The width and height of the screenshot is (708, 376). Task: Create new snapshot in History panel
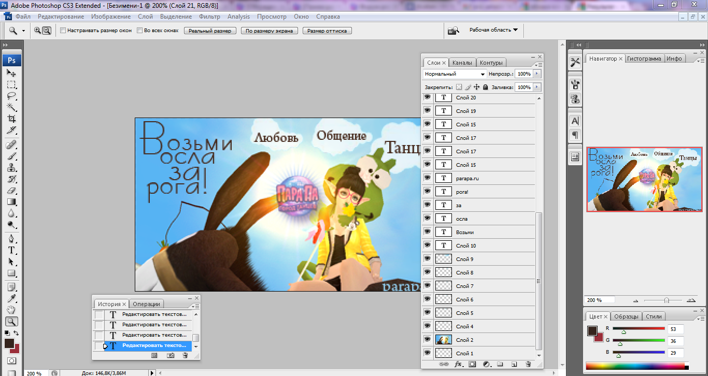(170, 355)
